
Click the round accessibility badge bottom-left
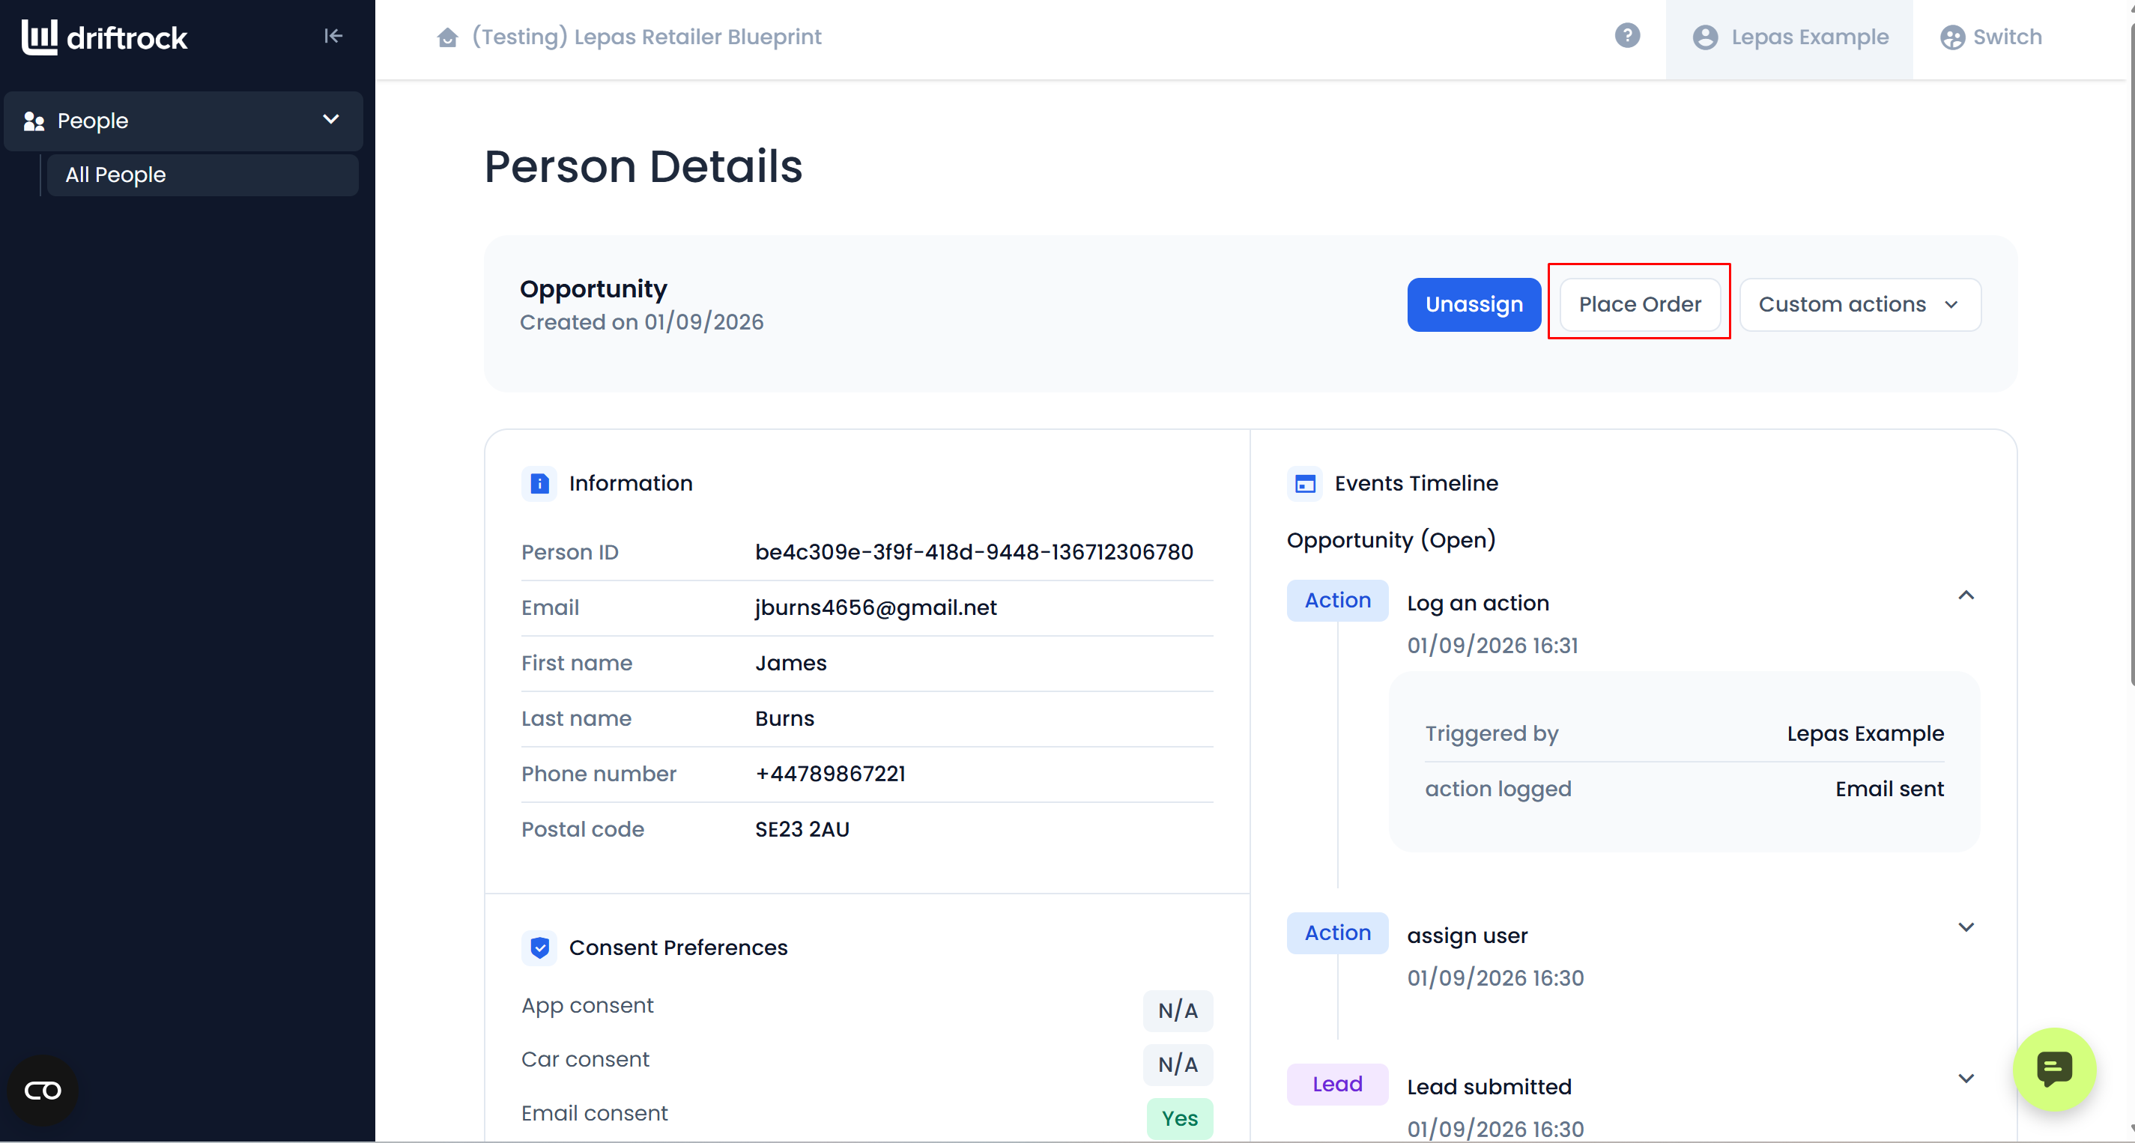click(42, 1090)
